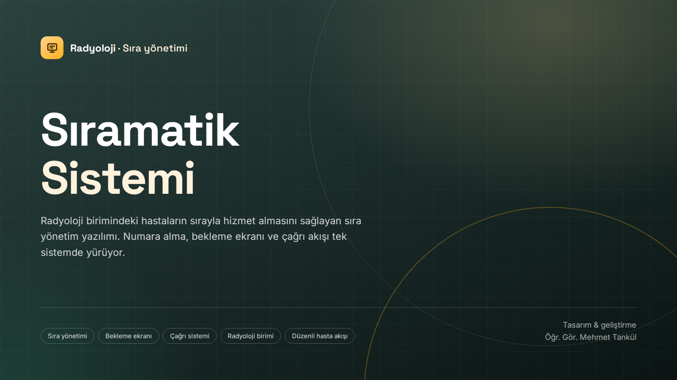Click the "Sıramatik" title word

click(x=140, y=130)
